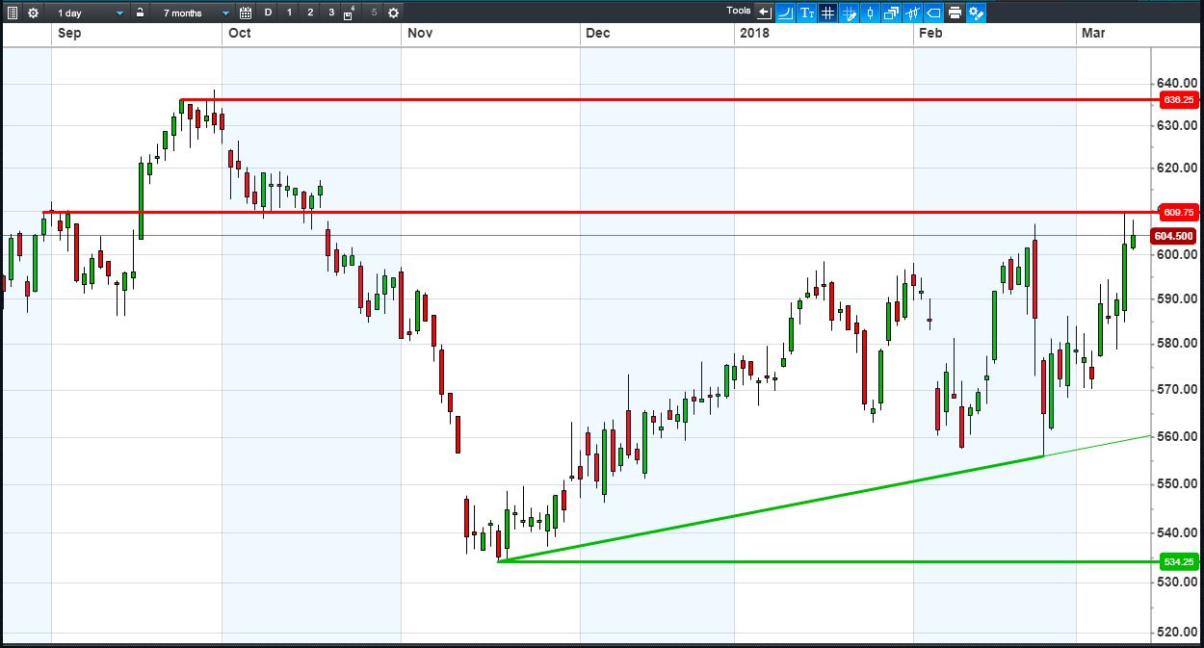This screenshot has width=1204, height=648.
Task: Select the text annotation tool
Action: click(807, 13)
